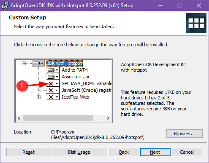Collapse the JDK with Hotspot tree node
The height and width of the screenshot is (163, 209).
24,64
